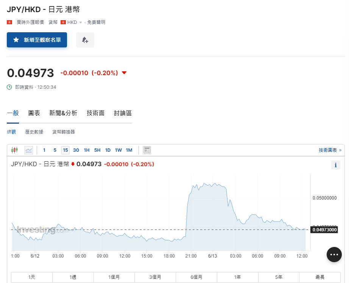Image resolution: width=349 pixels, height=283 pixels.
Task: Select the candlestick chart type icon
Action: (15, 150)
